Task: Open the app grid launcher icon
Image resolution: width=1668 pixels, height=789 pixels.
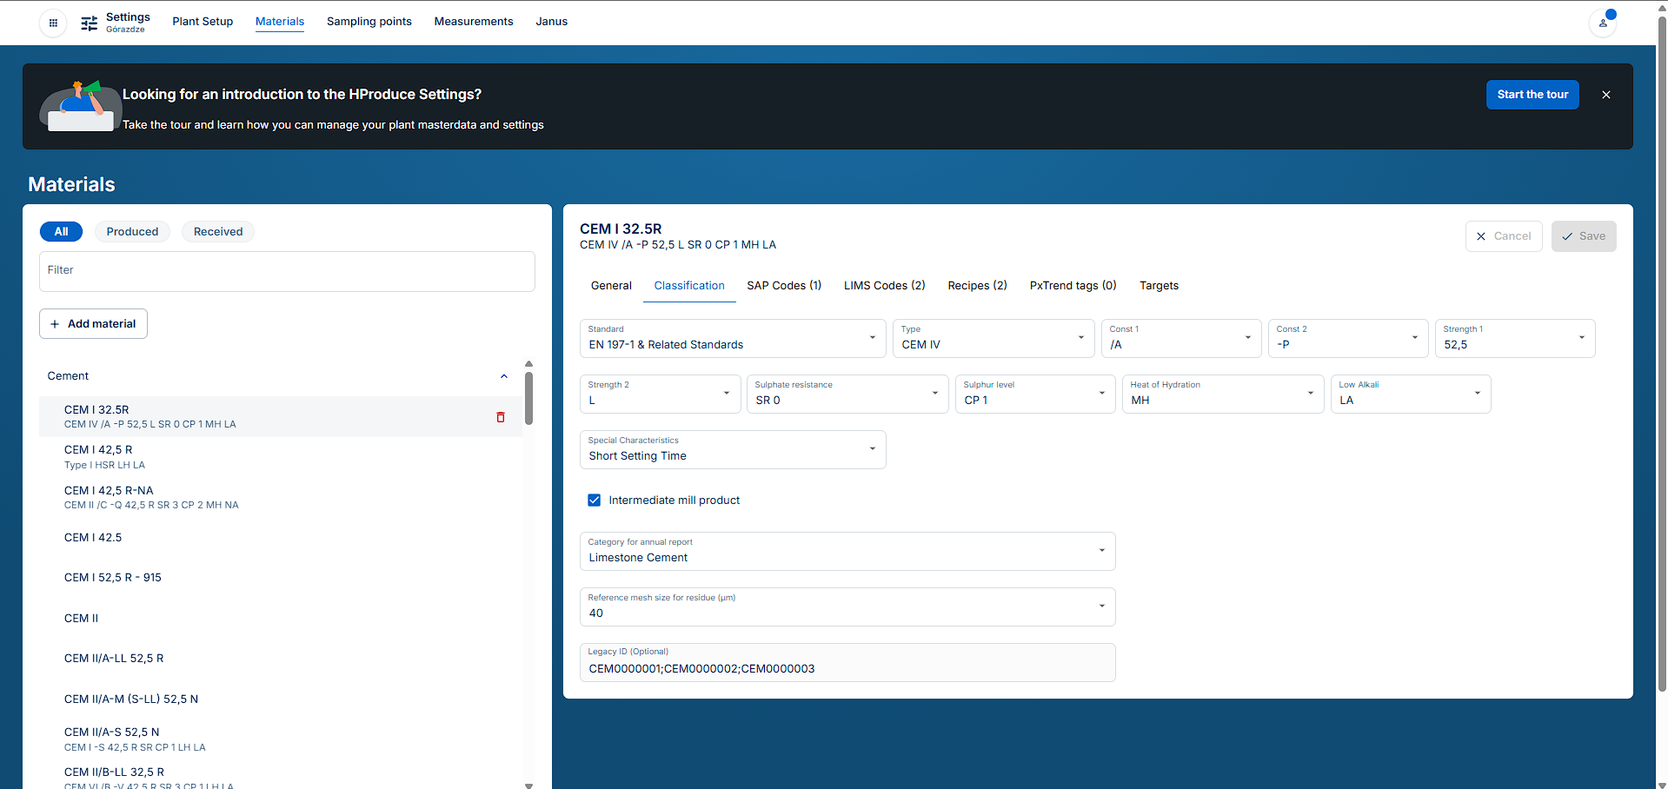Action: 53,23
